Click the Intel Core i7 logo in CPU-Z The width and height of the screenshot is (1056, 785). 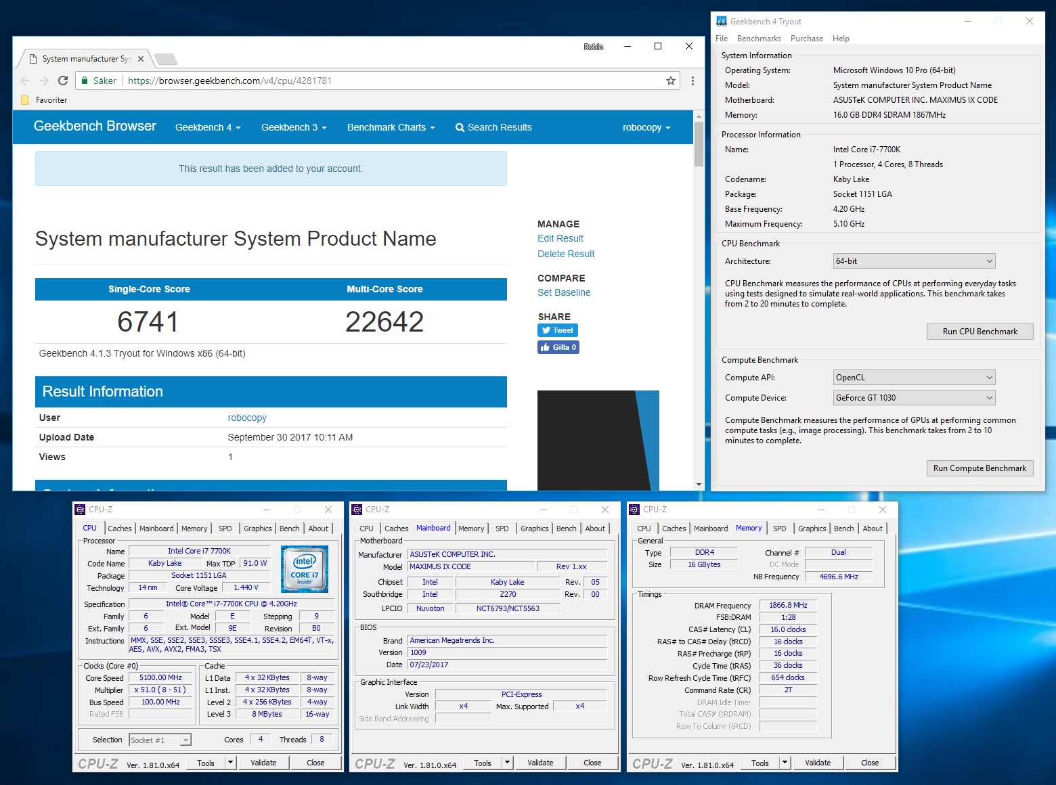point(305,569)
